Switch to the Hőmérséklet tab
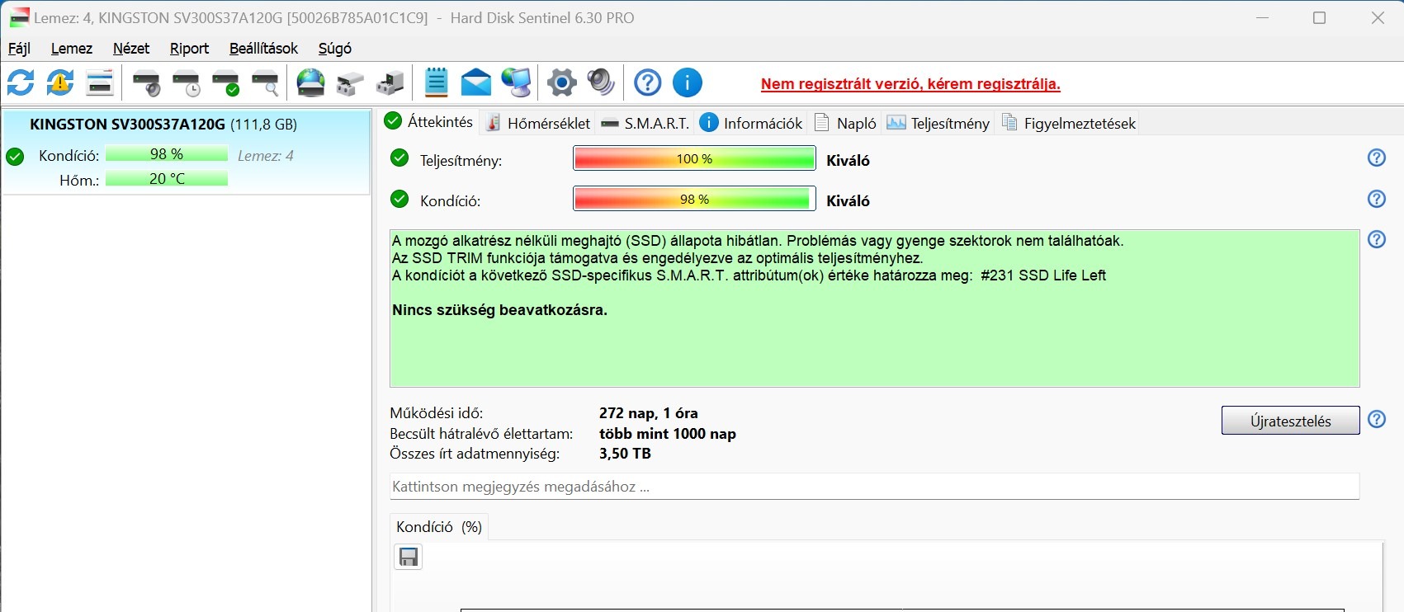1404x612 pixels. coord(538,123)
